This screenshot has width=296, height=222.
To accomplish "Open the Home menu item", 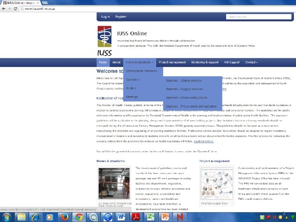I will [x=103, y=62].
